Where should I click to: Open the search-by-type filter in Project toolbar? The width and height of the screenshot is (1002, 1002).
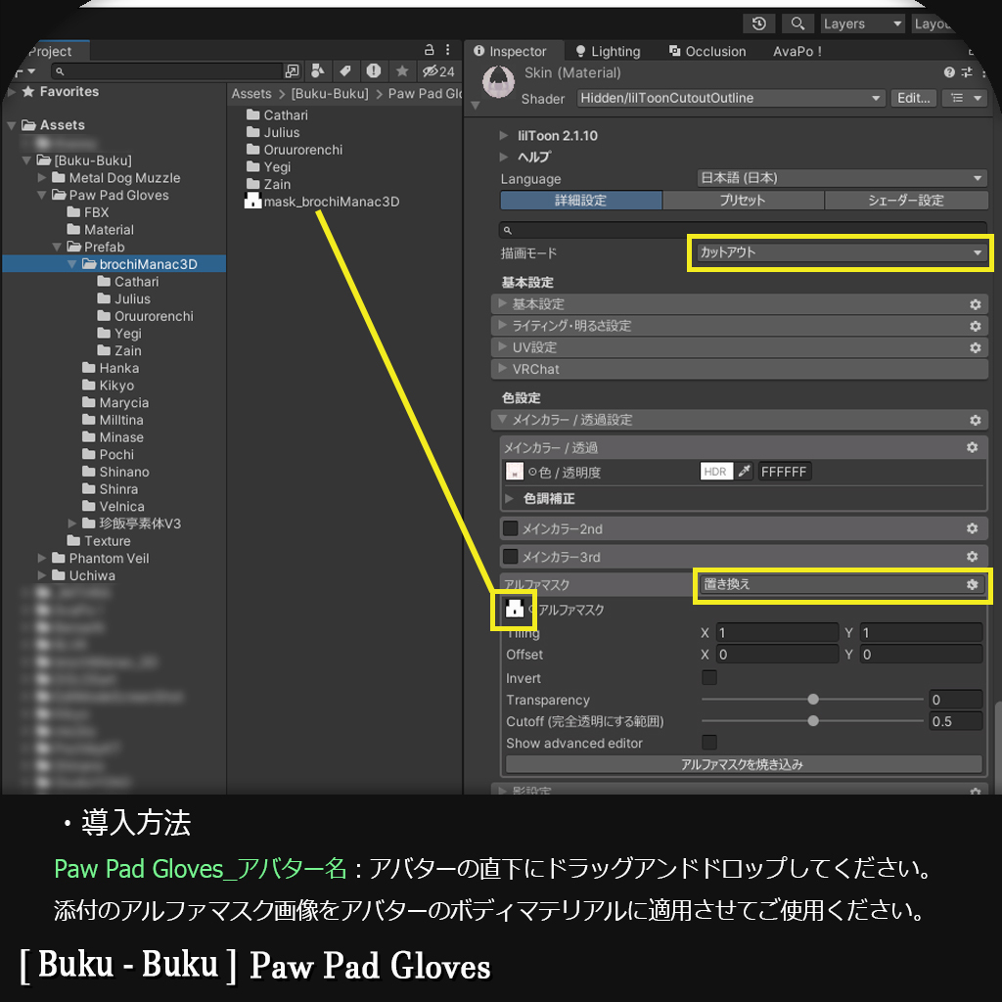point(318,71)
